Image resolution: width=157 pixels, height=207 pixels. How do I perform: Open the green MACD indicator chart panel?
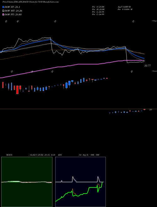pyautogui.click(x=27, y=182)
